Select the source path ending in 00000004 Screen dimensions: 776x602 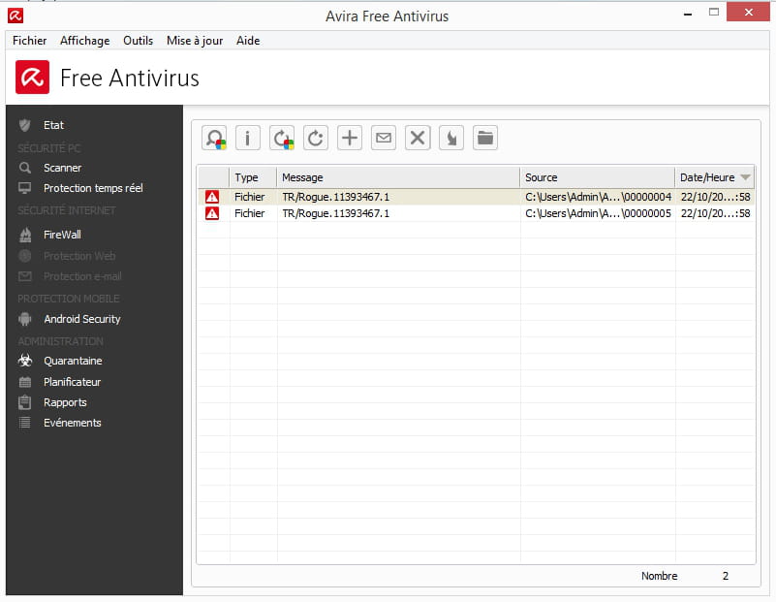[598, 197]
